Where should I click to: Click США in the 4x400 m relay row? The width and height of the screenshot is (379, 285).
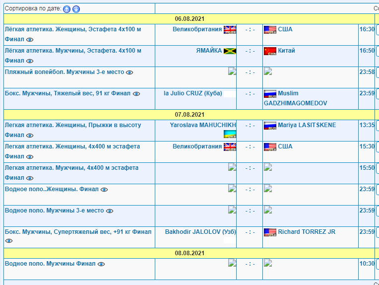click(285, 146)
